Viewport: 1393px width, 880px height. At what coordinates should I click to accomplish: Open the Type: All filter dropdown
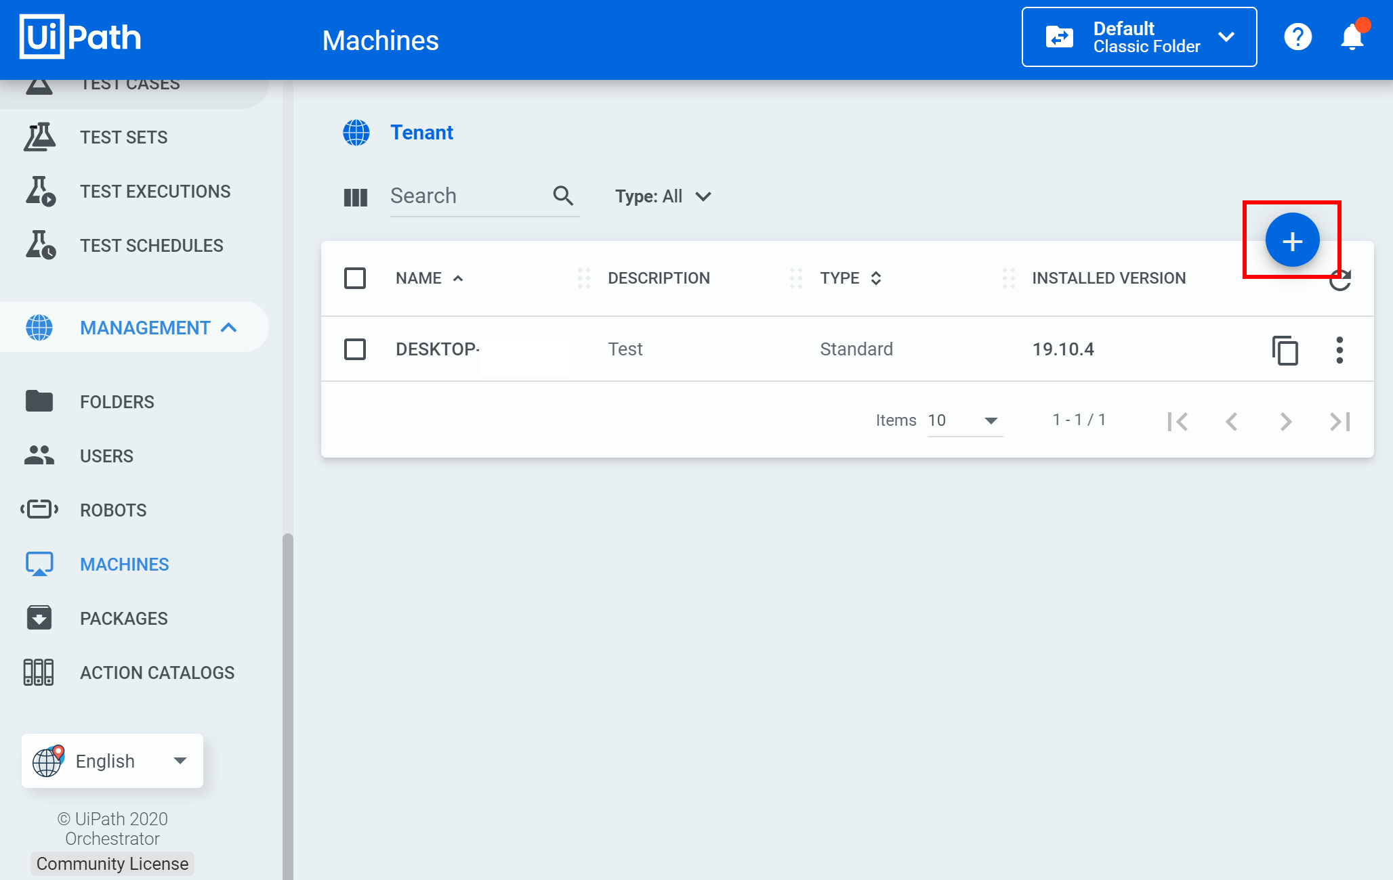coord(663,196)
